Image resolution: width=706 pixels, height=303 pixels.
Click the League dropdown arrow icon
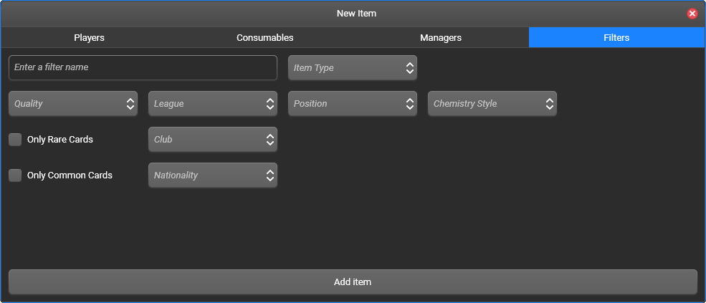pos(270,104)
